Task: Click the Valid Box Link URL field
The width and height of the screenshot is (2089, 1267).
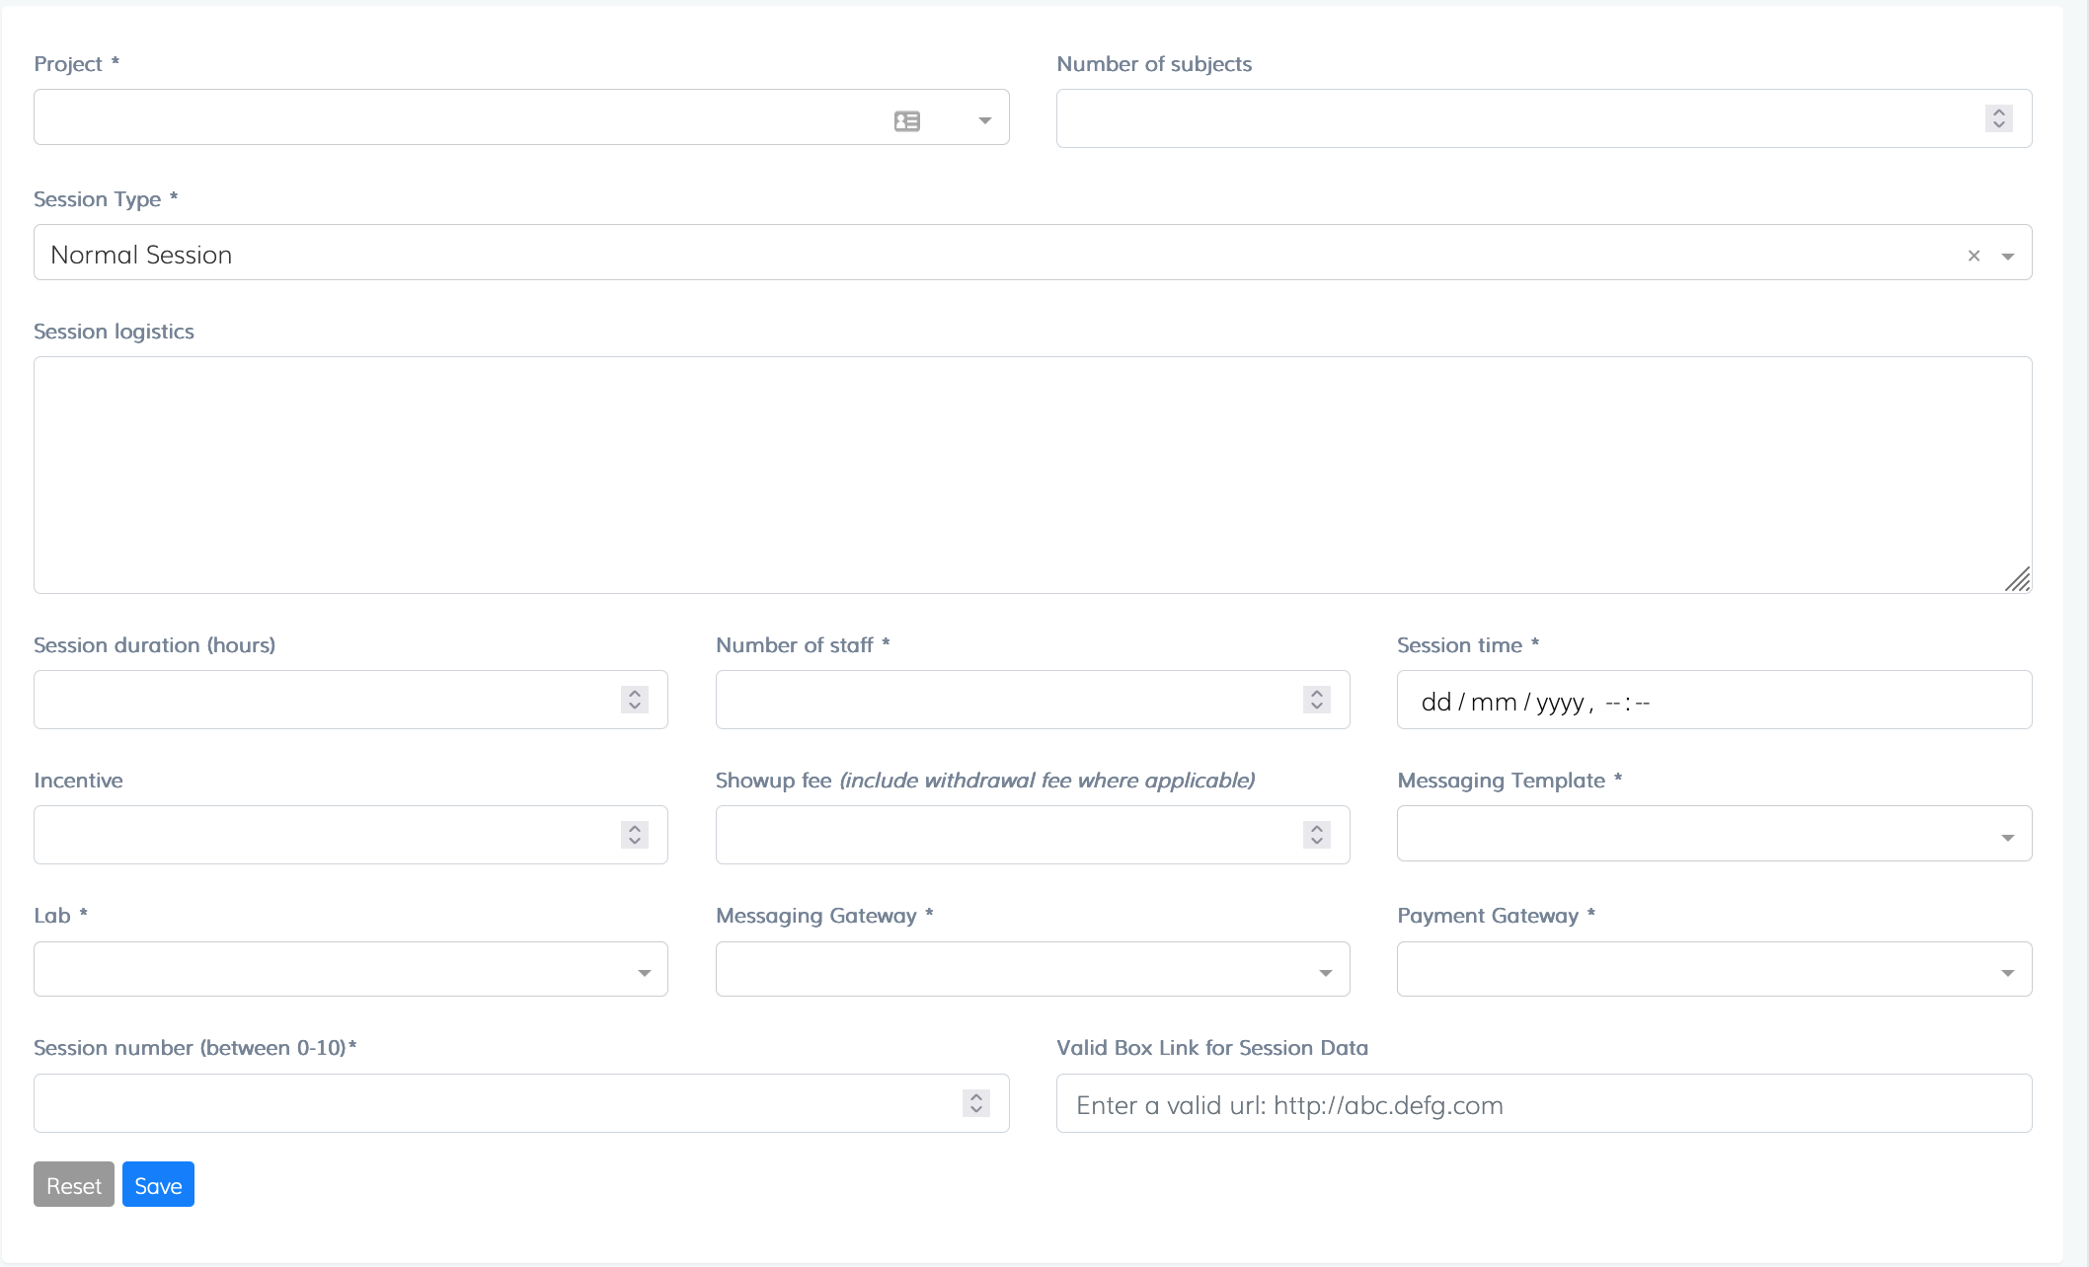Action: coord(1543,1104)
